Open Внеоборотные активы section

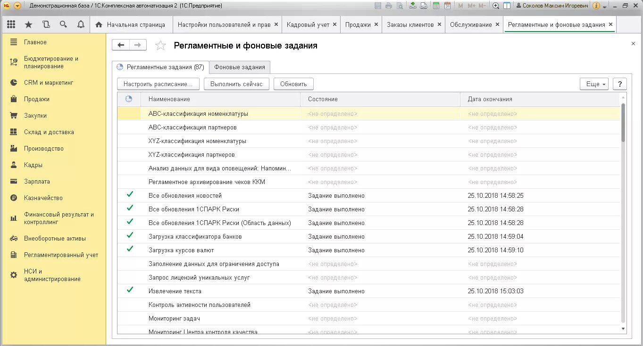pyautogui.click(x=55, y=238)
